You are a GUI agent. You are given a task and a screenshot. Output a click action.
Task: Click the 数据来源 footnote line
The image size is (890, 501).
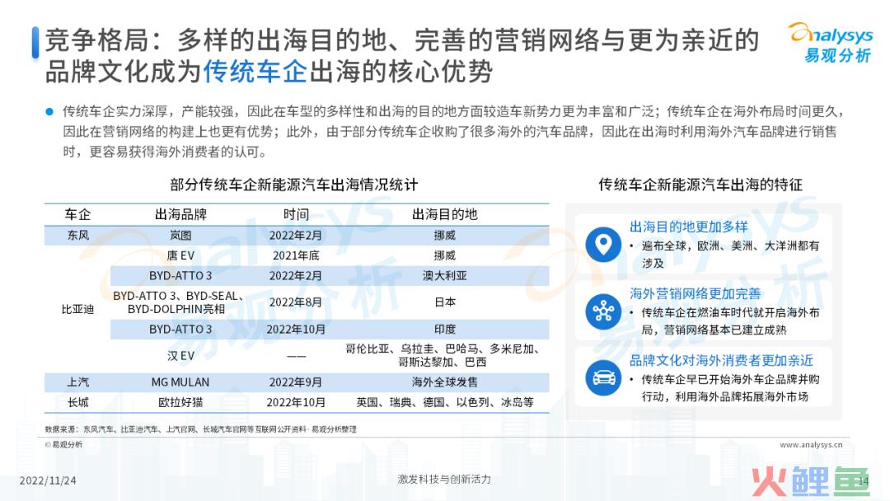[x=201, y=429]
